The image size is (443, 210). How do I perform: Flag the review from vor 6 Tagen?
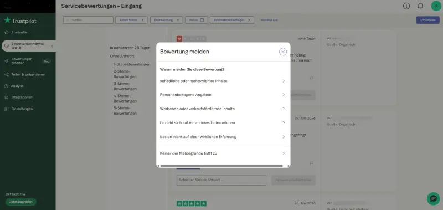pyautogui.click(x=312, y=78)
